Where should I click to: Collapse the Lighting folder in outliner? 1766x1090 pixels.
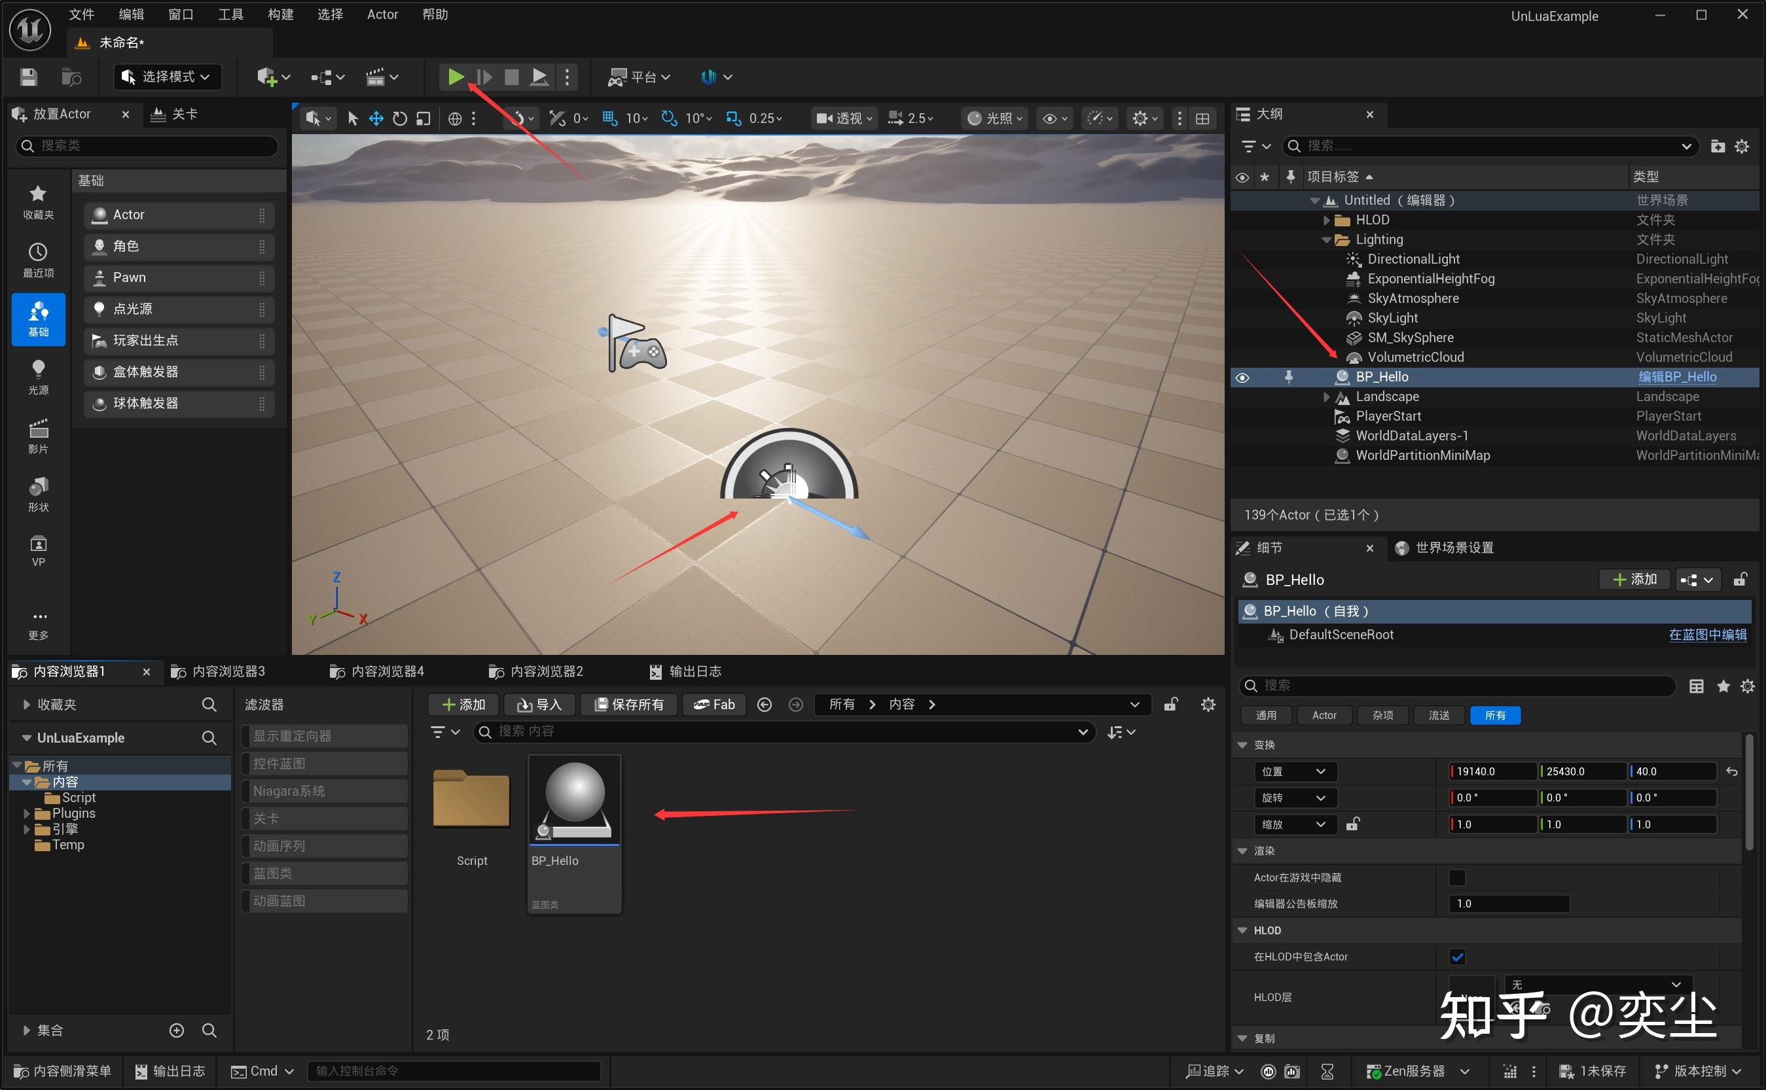pyautogui.click(x=1326, y=239)
